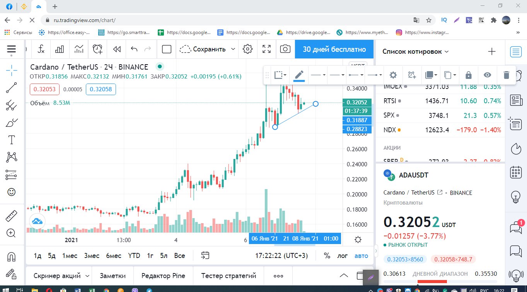
Task: Take a chart snapshot with camera icon
Action: point(285,49)
